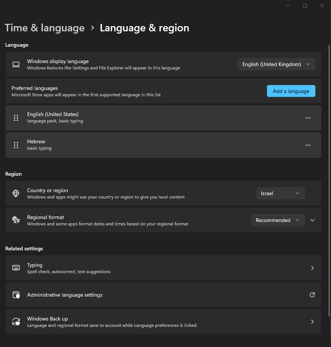The width and height of the screenshot is (331, 347).
Task: Click the drag handle for English (United States)
Action: pos(16,118)
